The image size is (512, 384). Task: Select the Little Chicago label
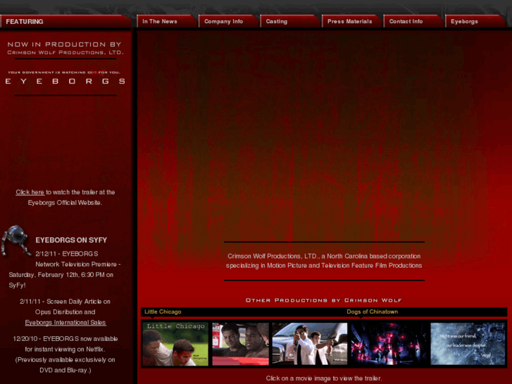coord(163,311)
